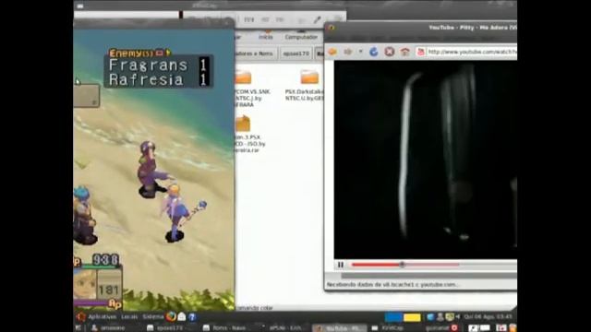This screenshot has width=591, height=332.
Task: Open the volume control tray icon
Action: 458,317
